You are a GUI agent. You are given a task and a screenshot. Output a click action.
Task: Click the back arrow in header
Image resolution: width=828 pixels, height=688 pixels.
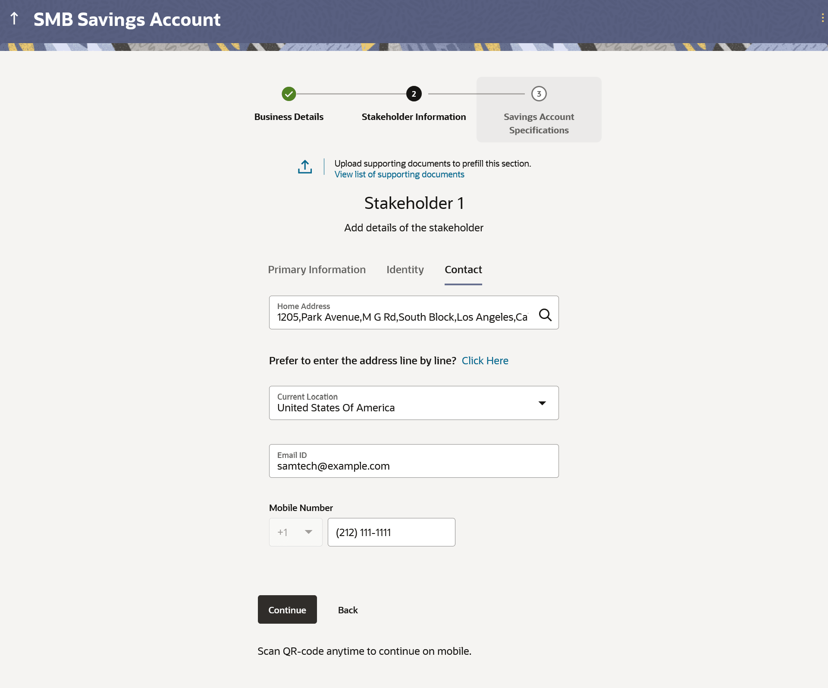[x=14, y=19]
